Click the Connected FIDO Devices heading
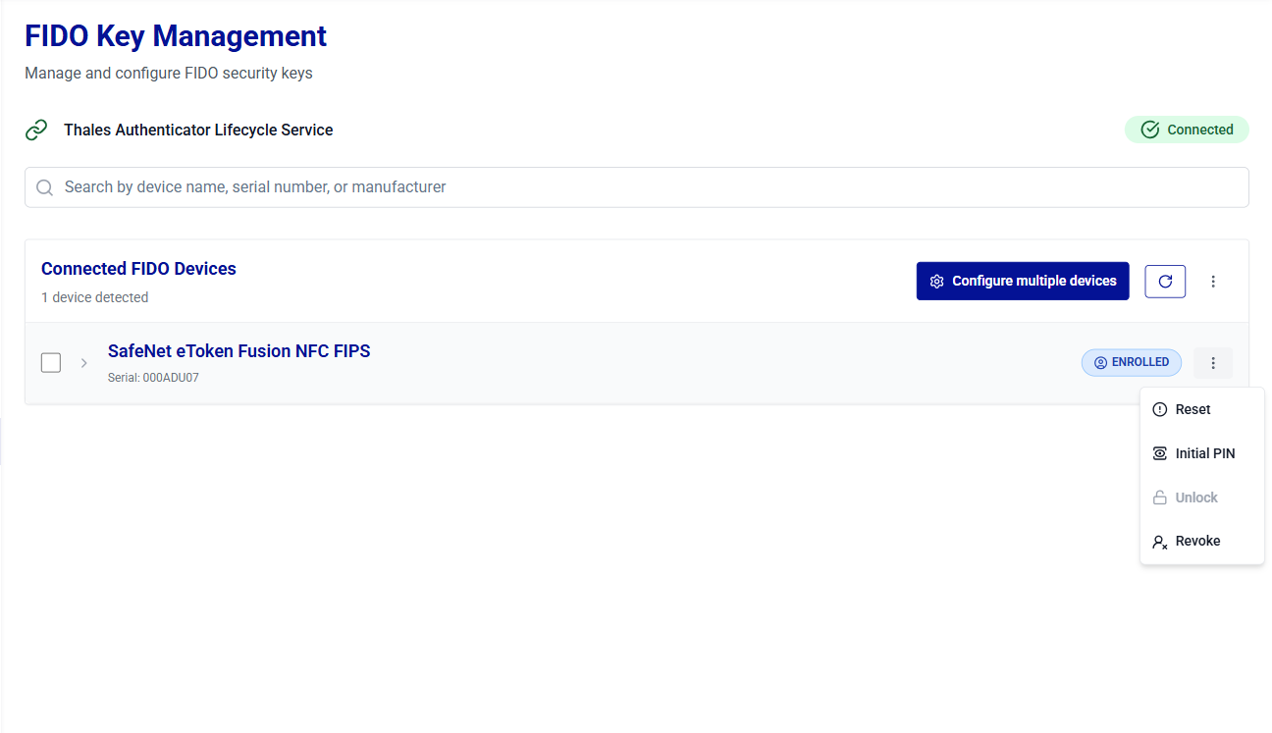The height and width of the screenshot is (733, 1272). tap(138, 269)
